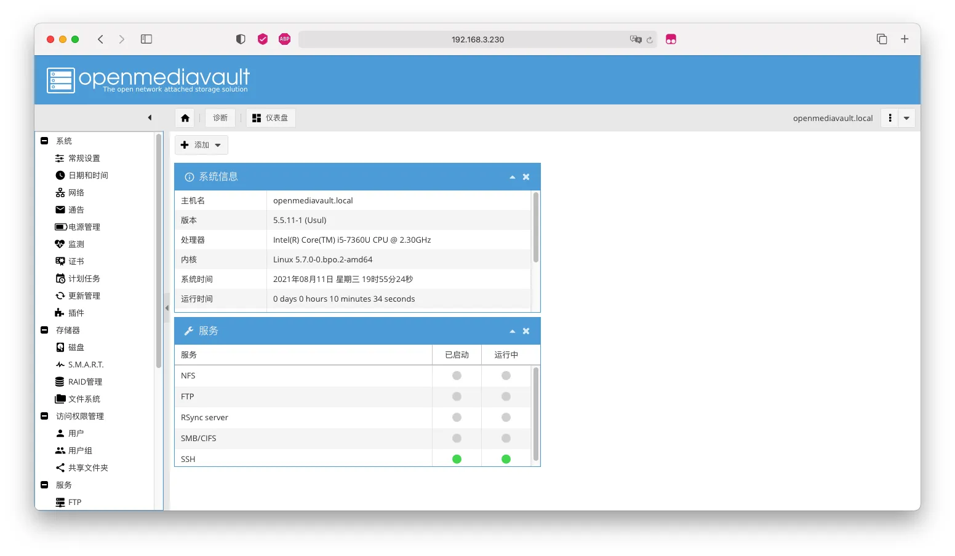Click the SSH enabled green indicator
This screenshot has width=955, height=556.
[x=457, y=460]
